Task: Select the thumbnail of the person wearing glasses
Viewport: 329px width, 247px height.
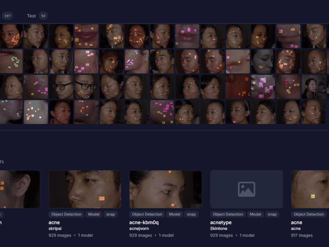Action: (x=61, y=87)
